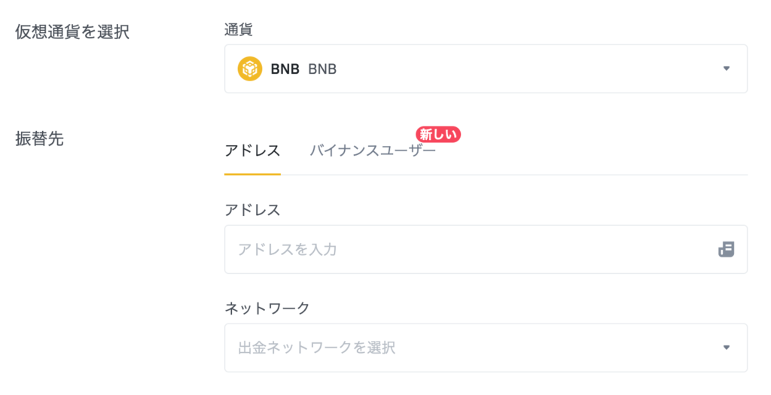Expand the network dropdown arrow
The width and height of the screenshot is (771, 395).
coord(727,348)
